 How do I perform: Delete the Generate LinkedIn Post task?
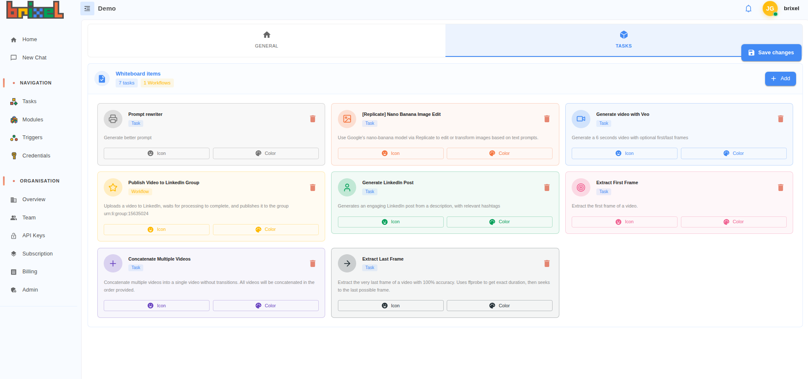547,188
